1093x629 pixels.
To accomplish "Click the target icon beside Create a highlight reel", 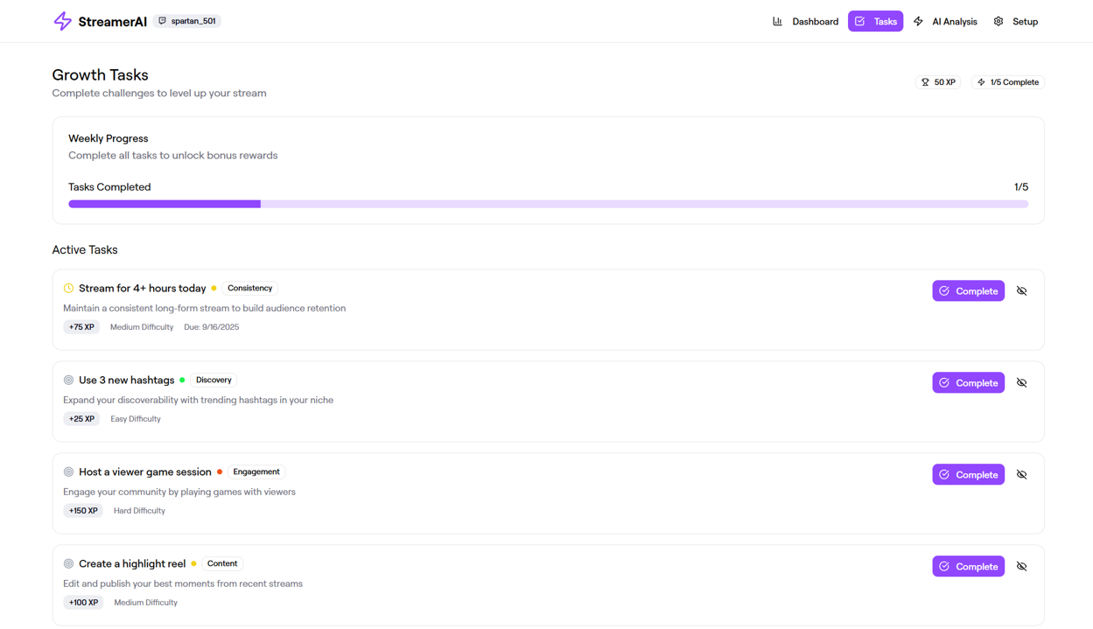I will 68,563.
